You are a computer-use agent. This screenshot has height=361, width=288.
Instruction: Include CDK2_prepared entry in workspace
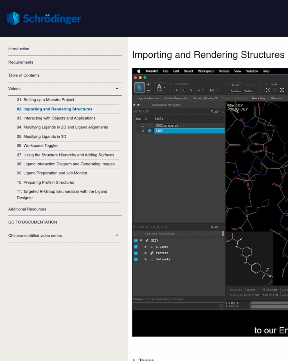(x=150, y=125)
